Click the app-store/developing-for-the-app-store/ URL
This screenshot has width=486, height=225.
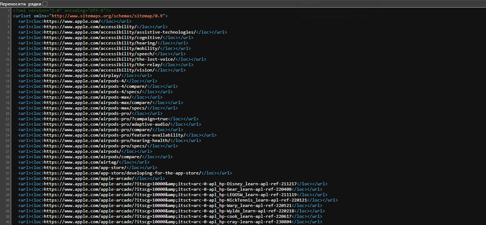122,173
